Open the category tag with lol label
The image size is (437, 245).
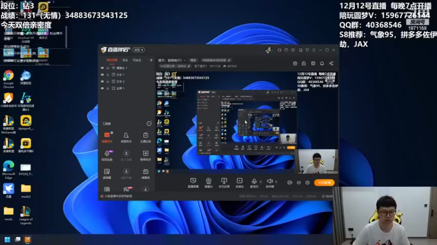click(x=175, y=66)
